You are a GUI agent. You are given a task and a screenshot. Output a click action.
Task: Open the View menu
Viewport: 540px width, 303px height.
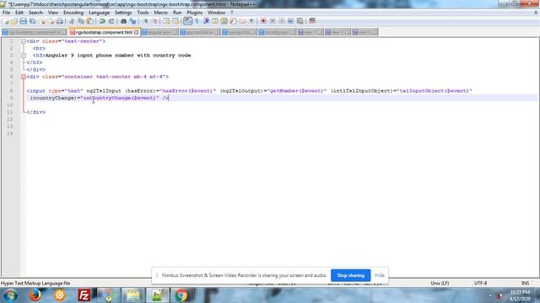click(x=52, y=13)
